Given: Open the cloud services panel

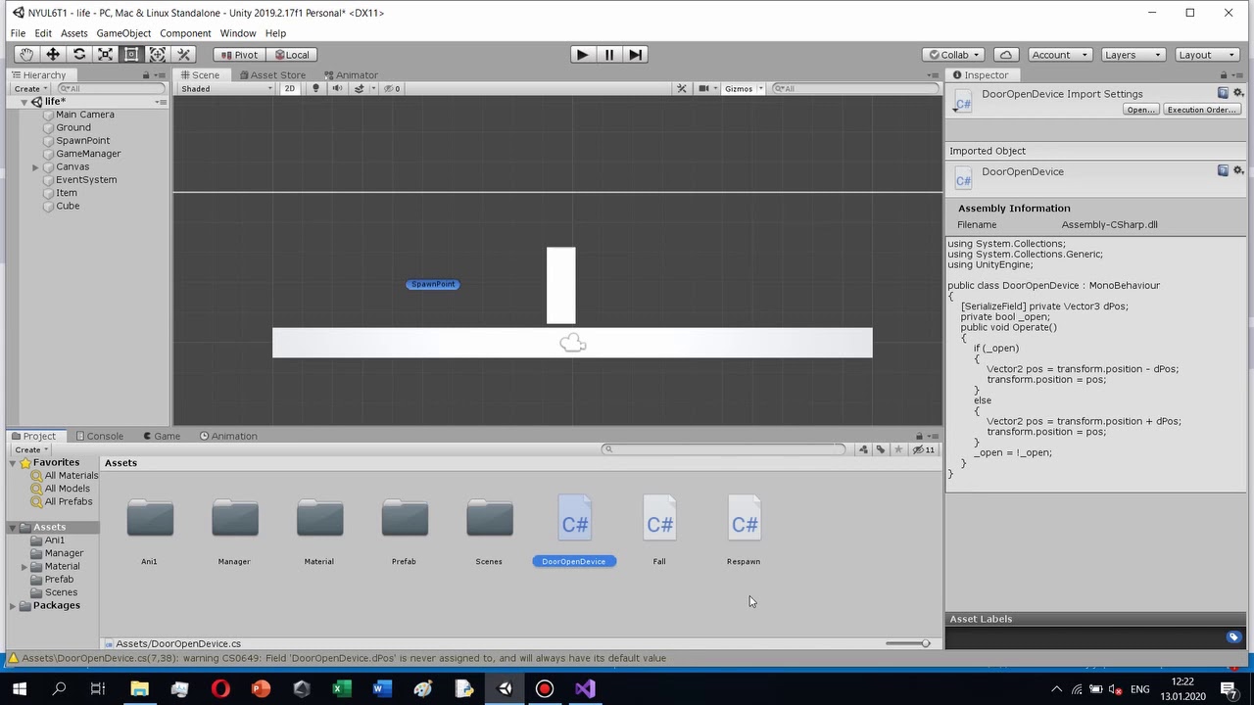Looking at the screenshot, I should pyautogui.click(x=1005, y=55).
